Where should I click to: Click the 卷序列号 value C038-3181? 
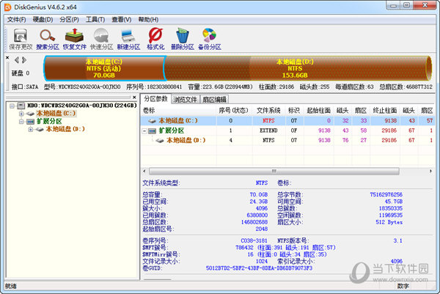pyautogui.click(x=254, y=240)
